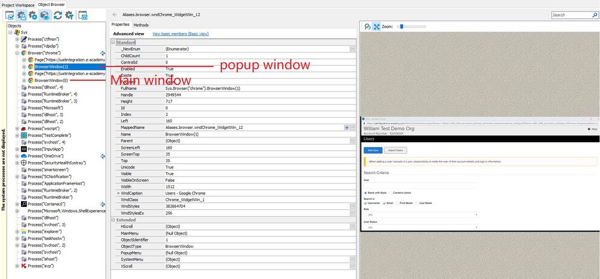Viewport: 600px width, 279px height.
Task: Click the pen icon of Process("ctfmon")
Action: click(24, 40)
